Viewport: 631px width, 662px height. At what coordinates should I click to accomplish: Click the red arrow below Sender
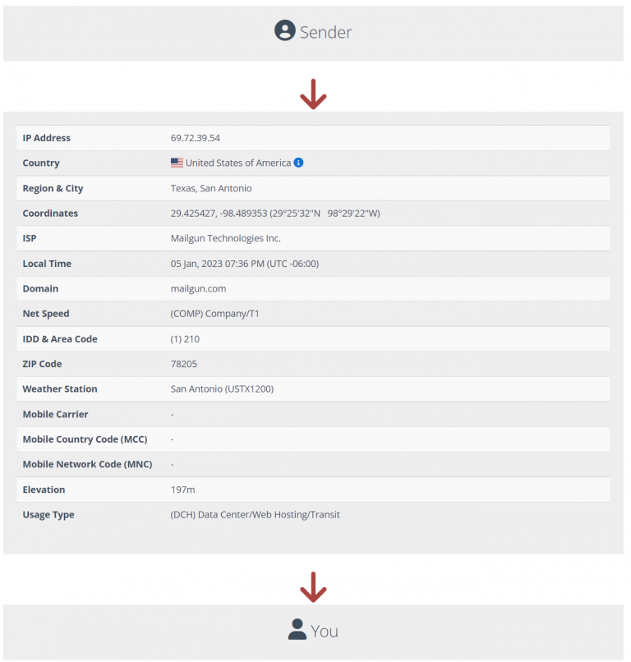(x=313, y=92)
